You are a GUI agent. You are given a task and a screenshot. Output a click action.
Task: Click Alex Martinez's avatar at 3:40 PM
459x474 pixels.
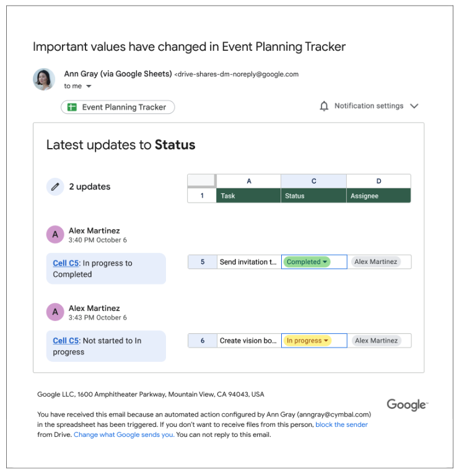click(55, 234)
